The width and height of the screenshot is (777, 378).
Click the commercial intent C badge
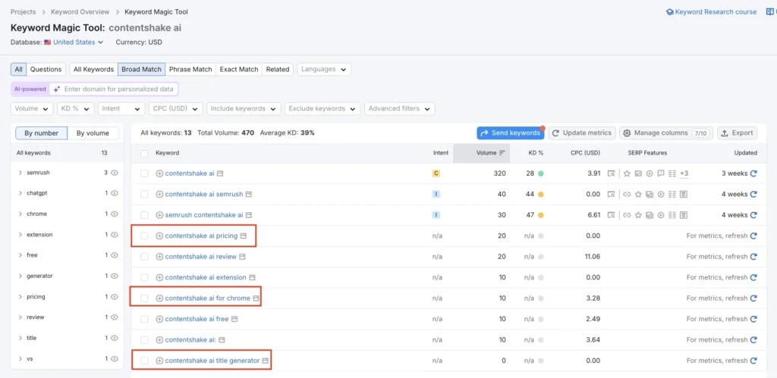tap(436, 173)
